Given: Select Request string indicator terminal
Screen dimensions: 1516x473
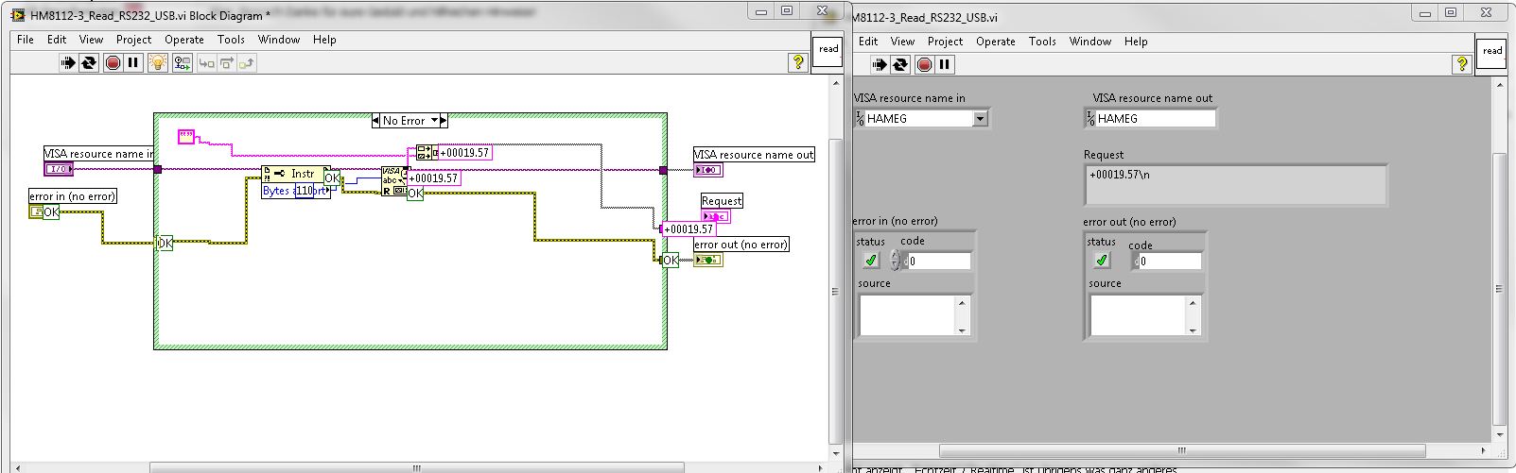Looking at the screenshot, I should pyautogui.click(x=716, y=216).
